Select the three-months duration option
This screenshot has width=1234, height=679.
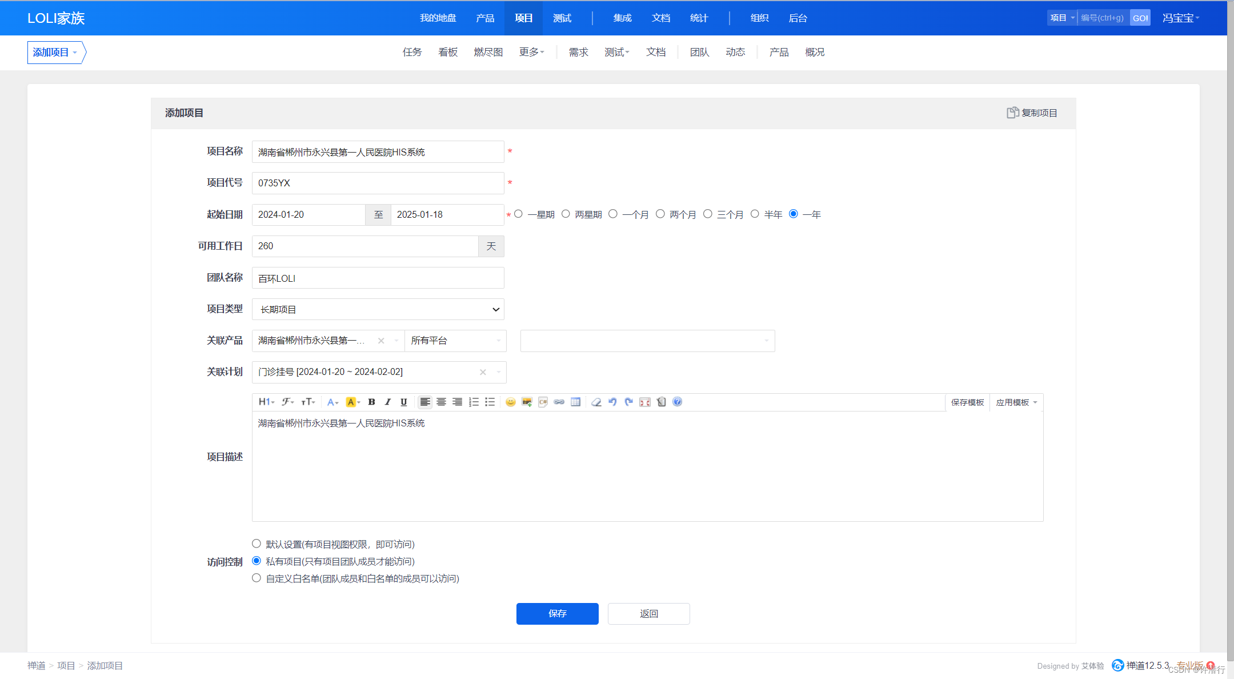point(708,214)
